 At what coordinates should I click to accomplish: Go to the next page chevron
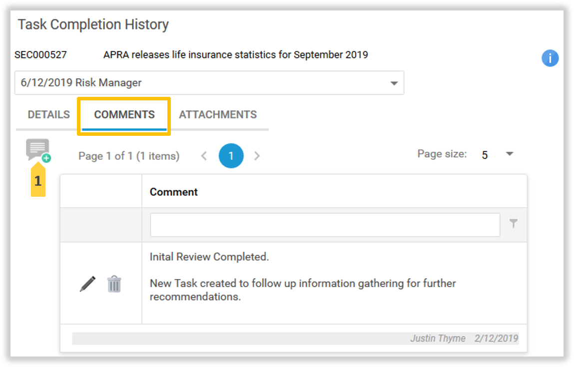pos(257,156)
